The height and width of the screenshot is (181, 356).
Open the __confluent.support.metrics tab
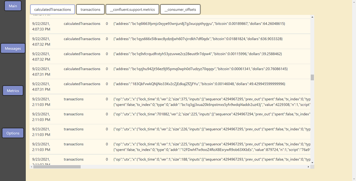click(132, 9)
